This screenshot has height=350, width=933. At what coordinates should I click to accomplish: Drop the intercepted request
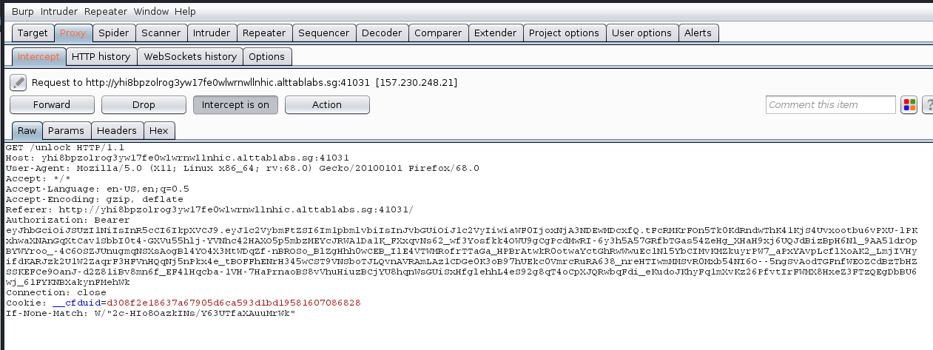(x=144, y=105)
